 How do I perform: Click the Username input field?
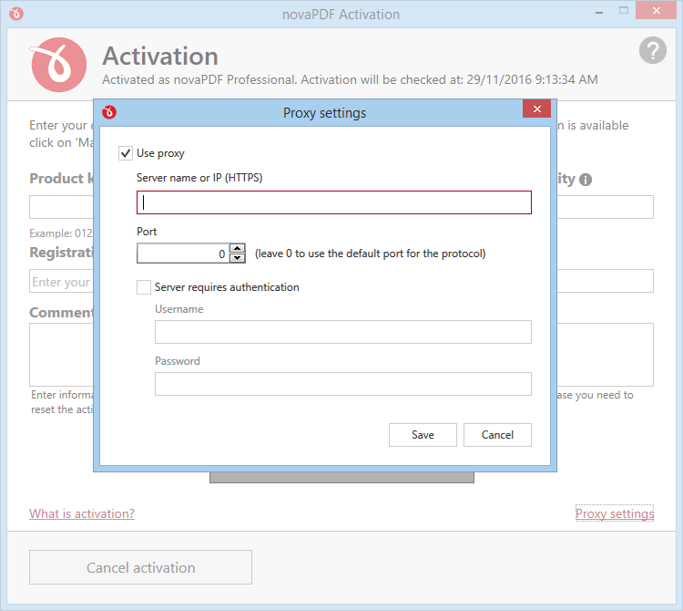point(342,332)
